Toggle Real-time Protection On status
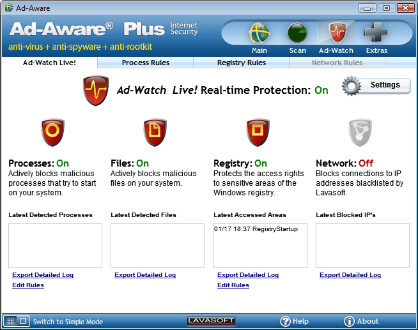Viewport: 418px width, 330px height. [321, 91]
